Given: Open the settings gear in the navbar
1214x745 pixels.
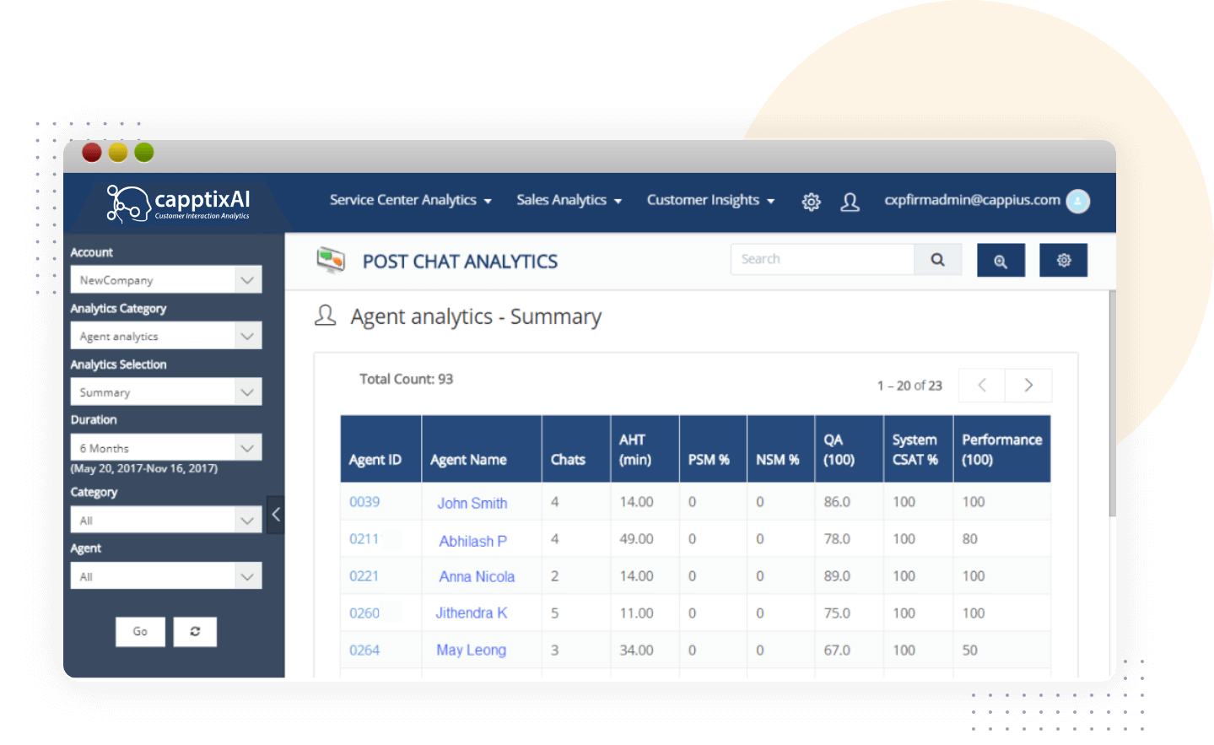Looking at the screenshot, I should click(811, 202).
